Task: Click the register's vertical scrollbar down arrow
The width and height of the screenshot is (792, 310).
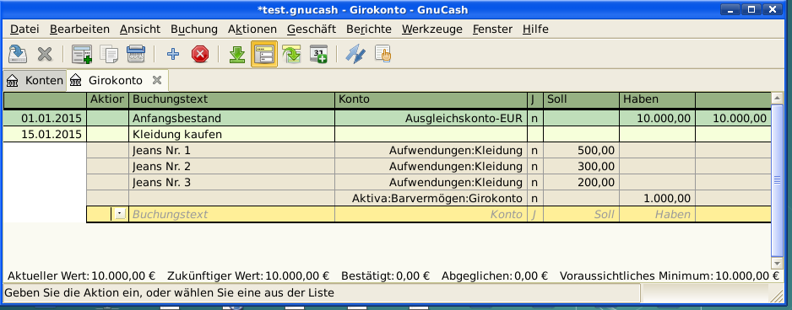Action: [x=777, y=263]
